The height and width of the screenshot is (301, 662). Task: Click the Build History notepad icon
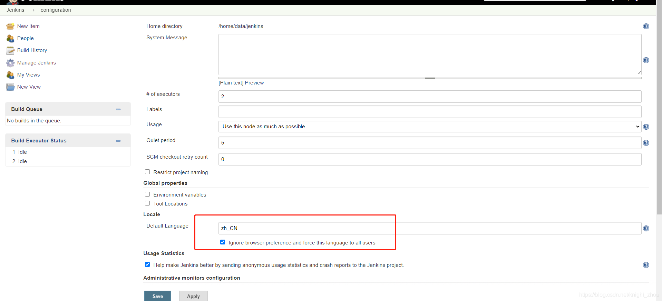[x=10, y=50]
